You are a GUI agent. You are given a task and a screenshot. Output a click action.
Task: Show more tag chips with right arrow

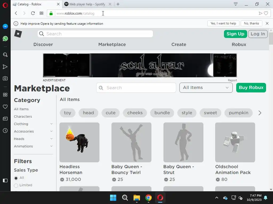point(260,113)
